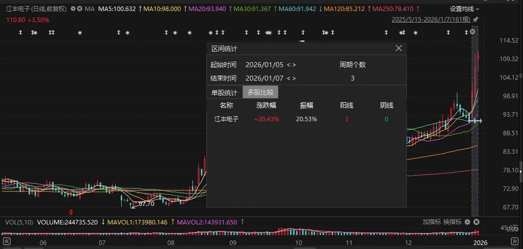This screenshot has width=523, height=249.
Task: Sort by the 涨跌幅 column header
Action: coord(266,106)
